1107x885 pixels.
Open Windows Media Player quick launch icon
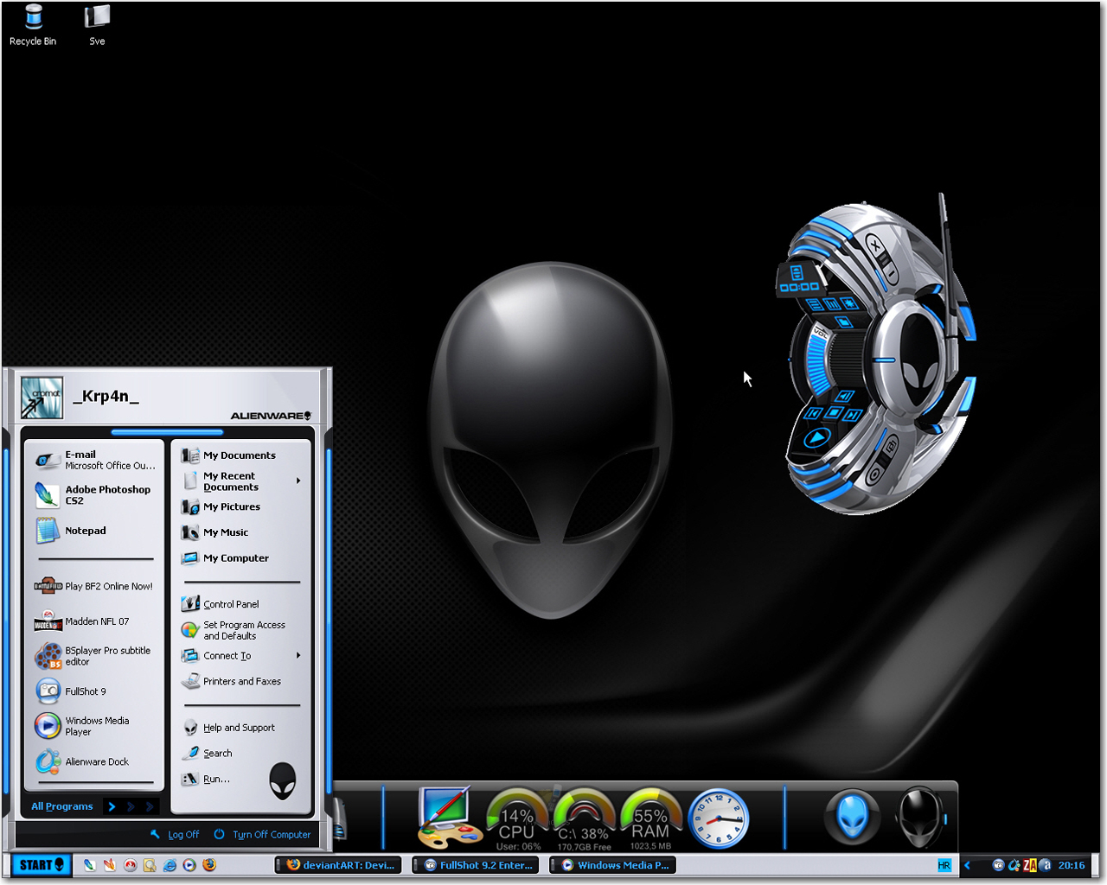click(x=189, y=865)
